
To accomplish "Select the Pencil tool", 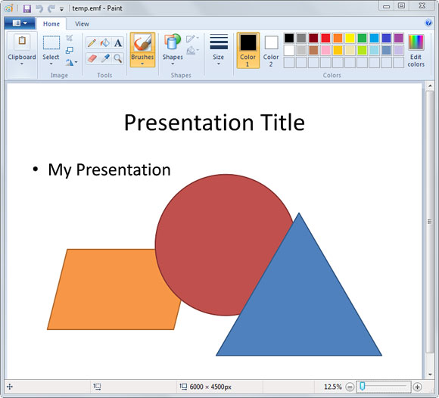I will click(92, 43).
